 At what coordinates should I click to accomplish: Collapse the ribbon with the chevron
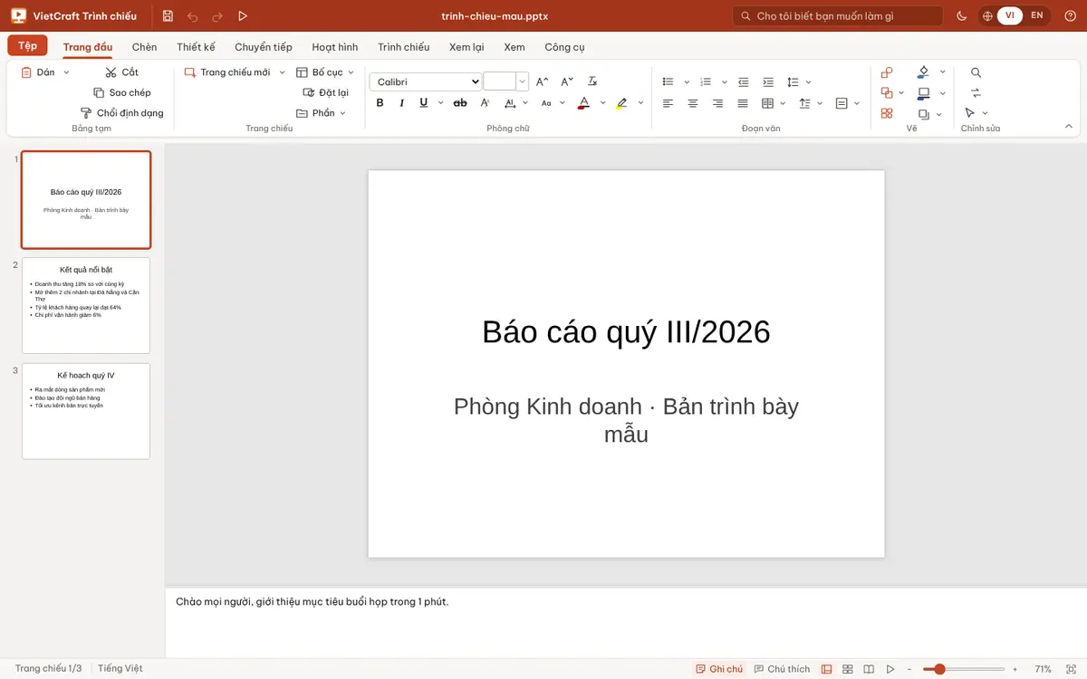(x=1068, y=125)
